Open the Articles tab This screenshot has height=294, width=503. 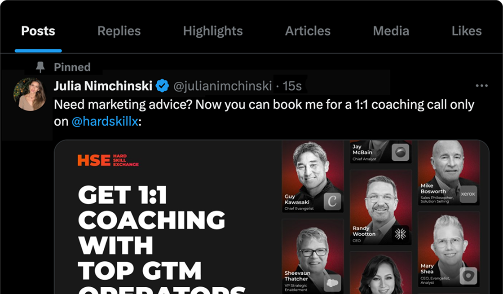click(x=308, y=31)
